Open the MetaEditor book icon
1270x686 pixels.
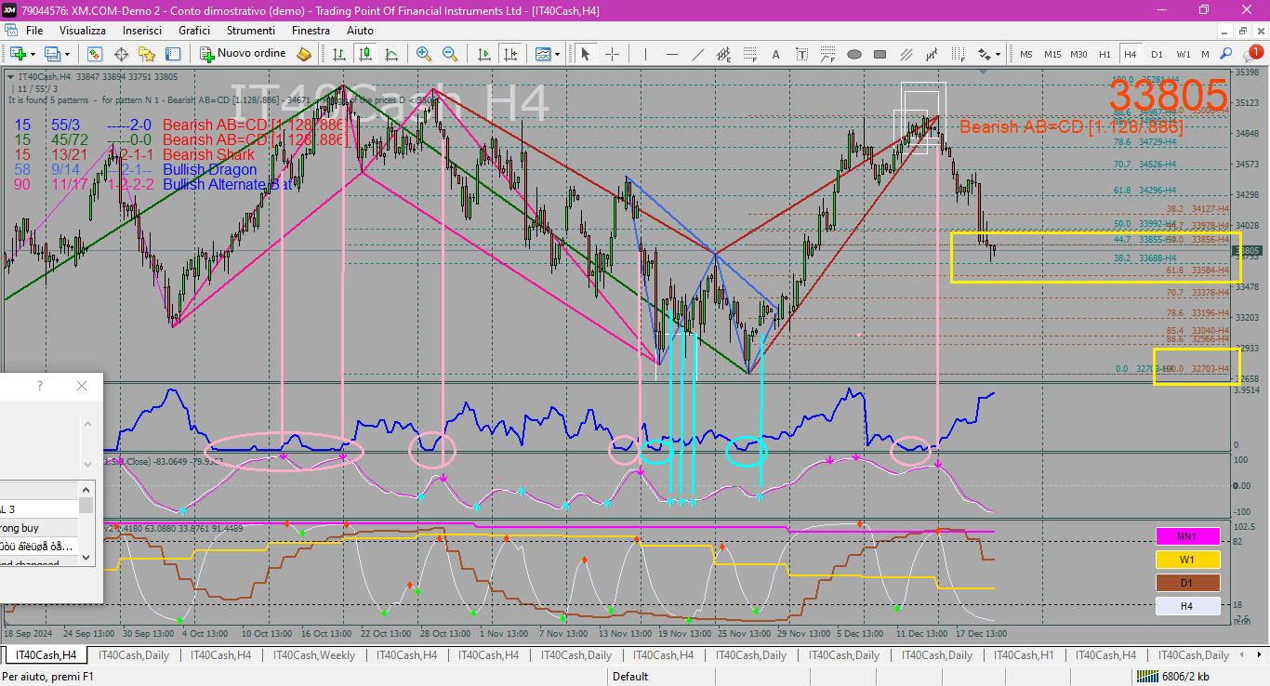click(304, 54)
